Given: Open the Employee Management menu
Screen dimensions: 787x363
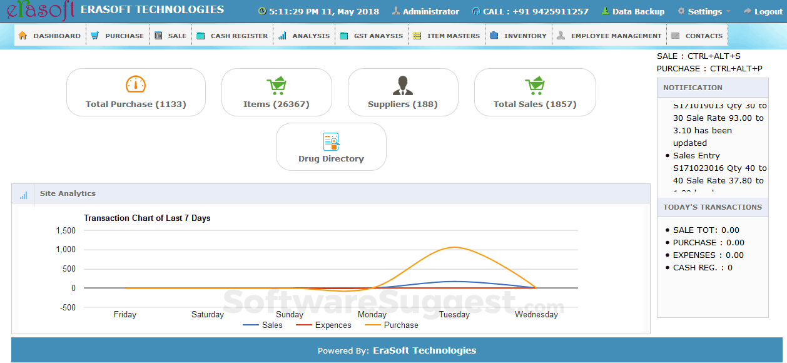Looking at the screenshot, I should [609, 36].
